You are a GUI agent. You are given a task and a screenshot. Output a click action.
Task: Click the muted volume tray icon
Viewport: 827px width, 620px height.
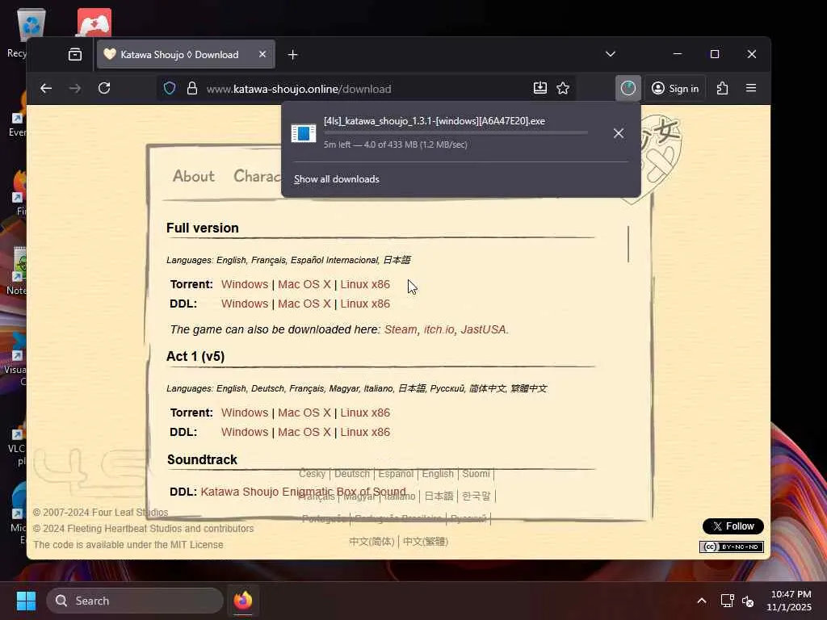pyautogui.click(x=748, y=601)
